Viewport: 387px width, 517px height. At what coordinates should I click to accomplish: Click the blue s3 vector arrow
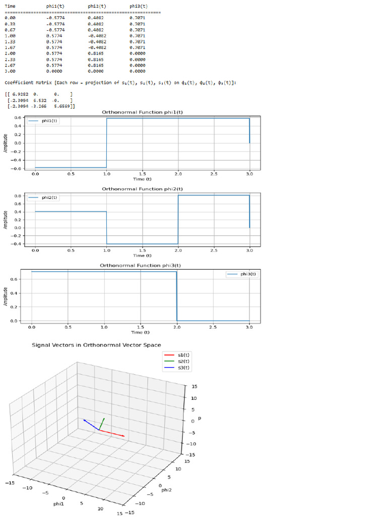(x=91, y=425)
